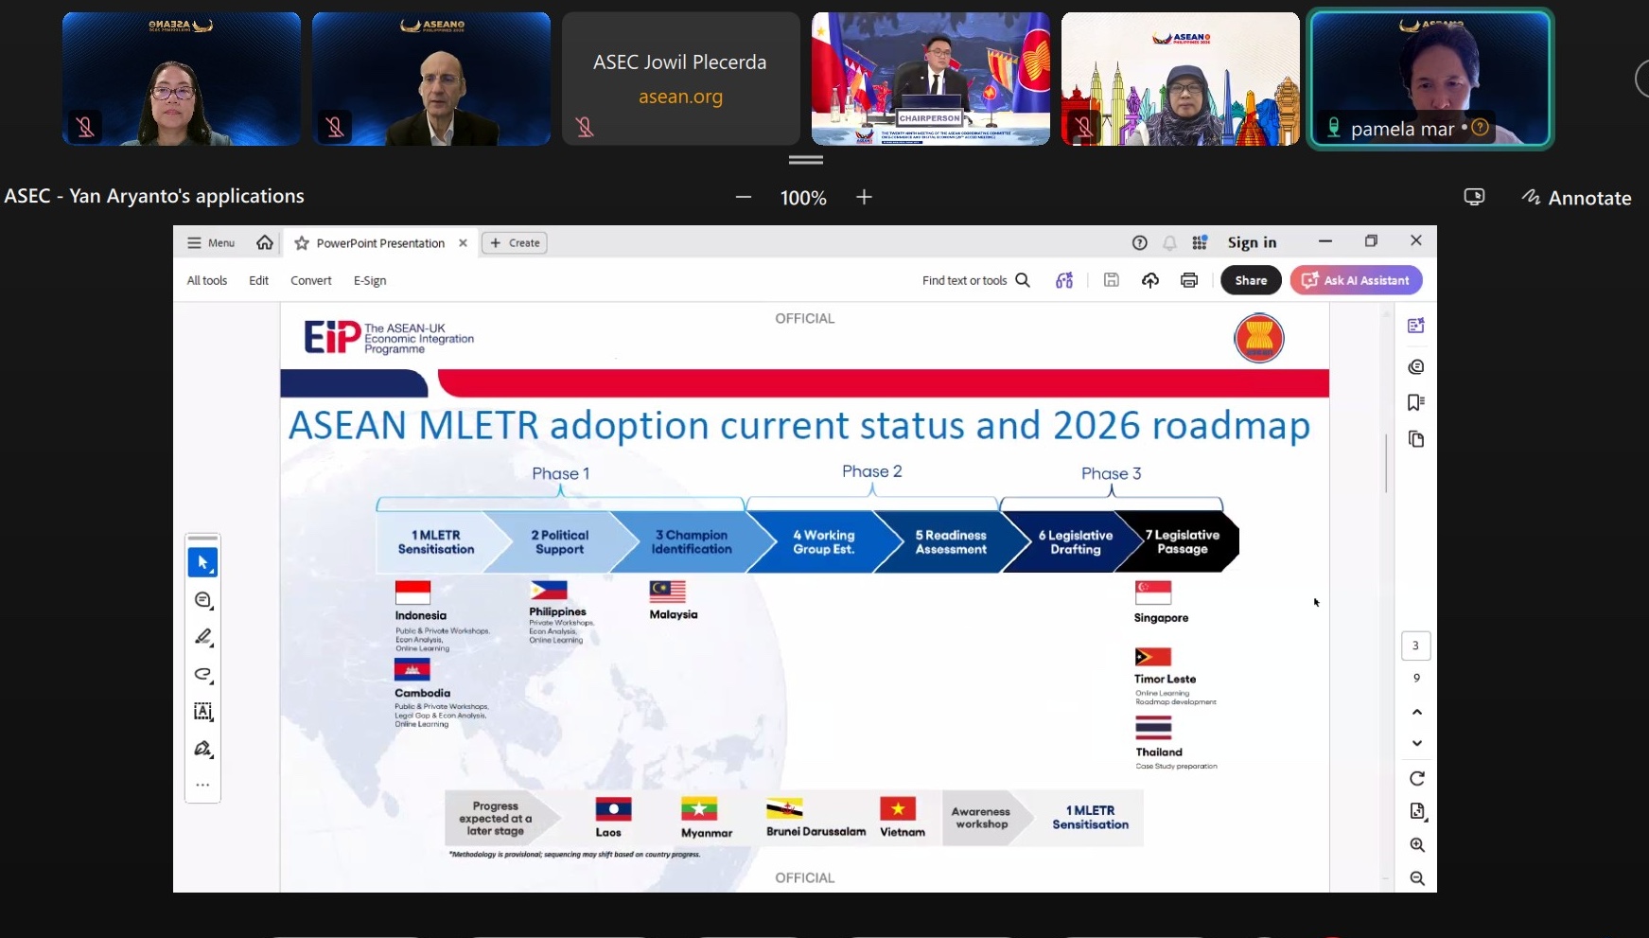The image size is (1649, 938).
Task: Click the "Malaysia" label on the slide
Action: click(674, 614)
